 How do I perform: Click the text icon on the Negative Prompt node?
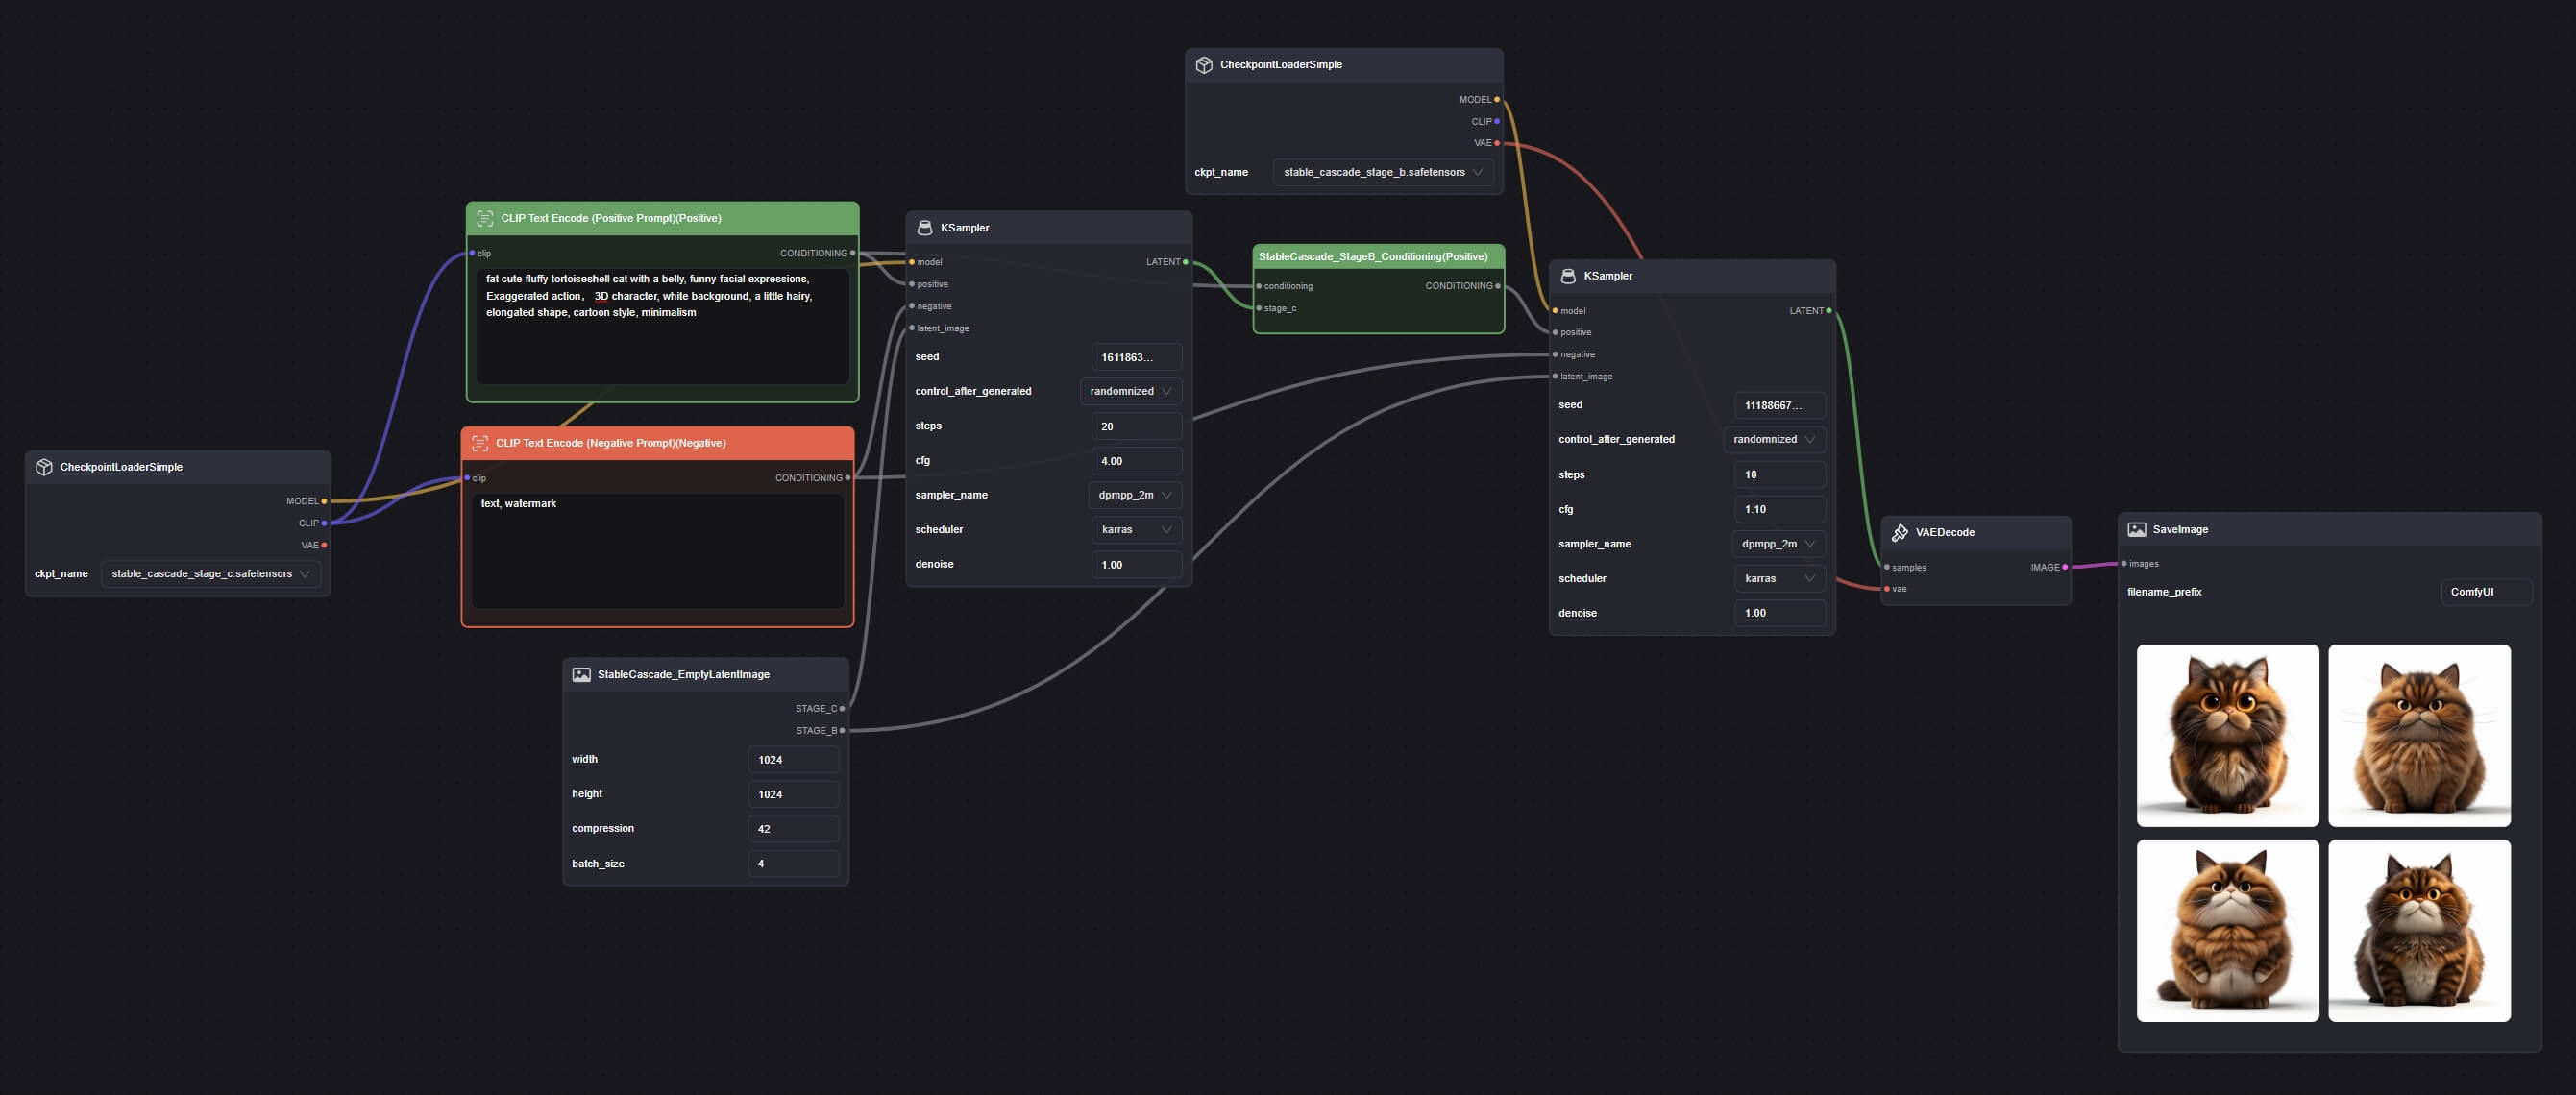(480, 443)
